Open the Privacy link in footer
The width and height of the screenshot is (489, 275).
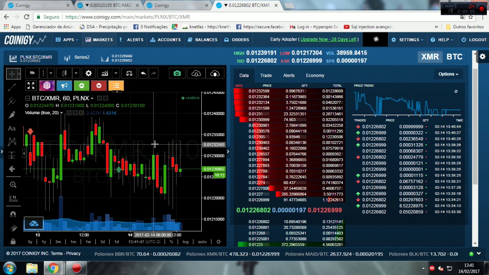pyautogui.click(x=73, y=253)
